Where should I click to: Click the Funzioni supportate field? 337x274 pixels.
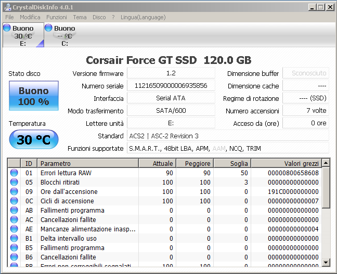(228, 148)
